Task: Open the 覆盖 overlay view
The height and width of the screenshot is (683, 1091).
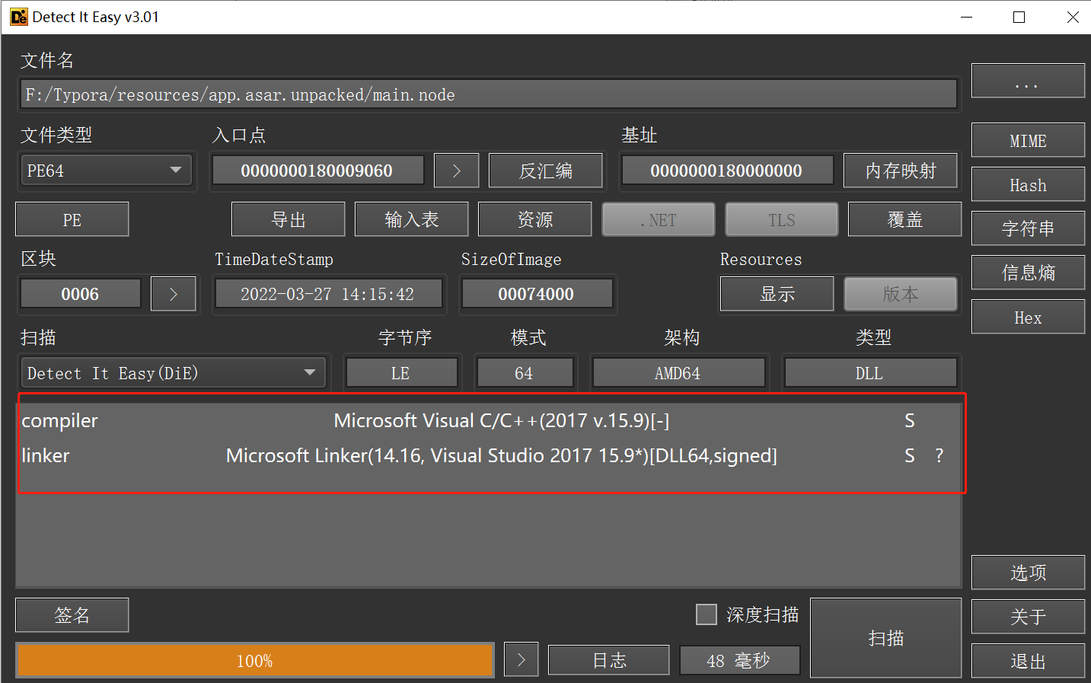Action: coord(905,219)
